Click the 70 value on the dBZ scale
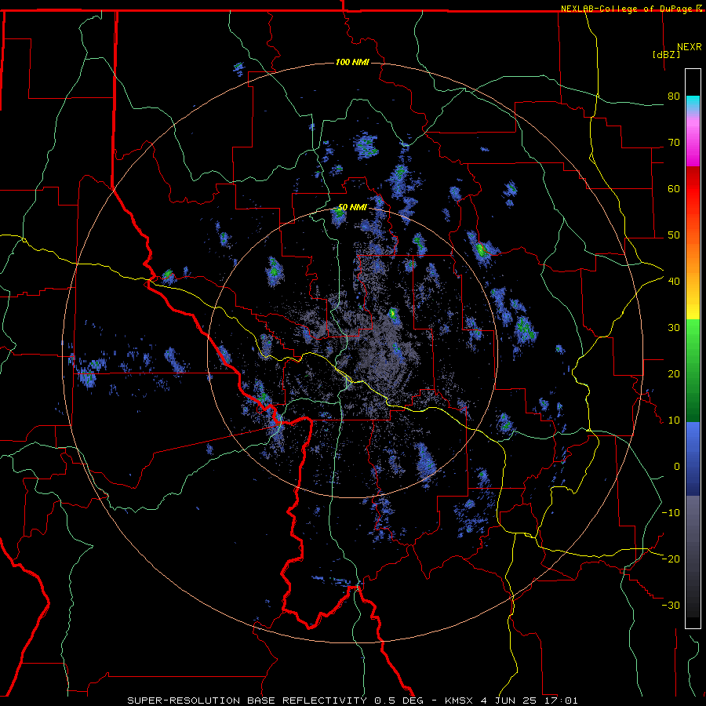Image resolution: width=706 pixels, height=706 pixels. pyautogui.click(x=674, y=142)
